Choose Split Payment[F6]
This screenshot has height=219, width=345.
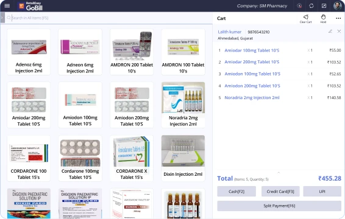click(279, 206)
